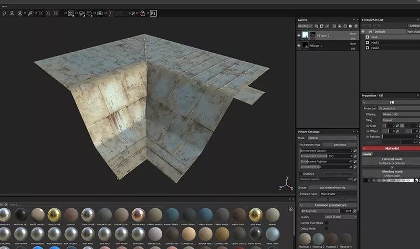The height and width of the screenshot is (249, 420).
Task: Collapse the Fill properties section
Action: 364,103
